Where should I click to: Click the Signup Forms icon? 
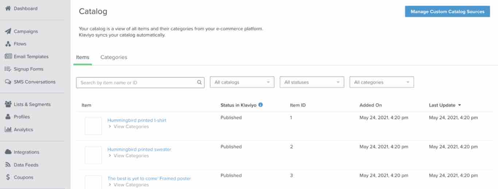point(8,69)
